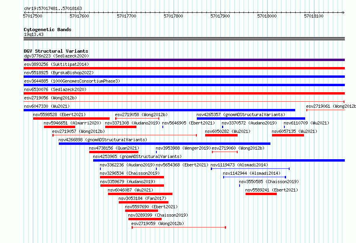Click the dgv3776n223 (Sedlazeck2020) variant label
The width and height of the screenshot is (356, 243).
point(56,56)
